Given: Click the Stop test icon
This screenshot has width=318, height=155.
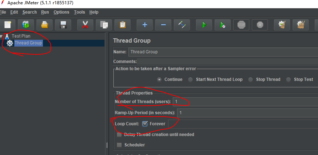Looking at the screenshot, I should (241, 25).
